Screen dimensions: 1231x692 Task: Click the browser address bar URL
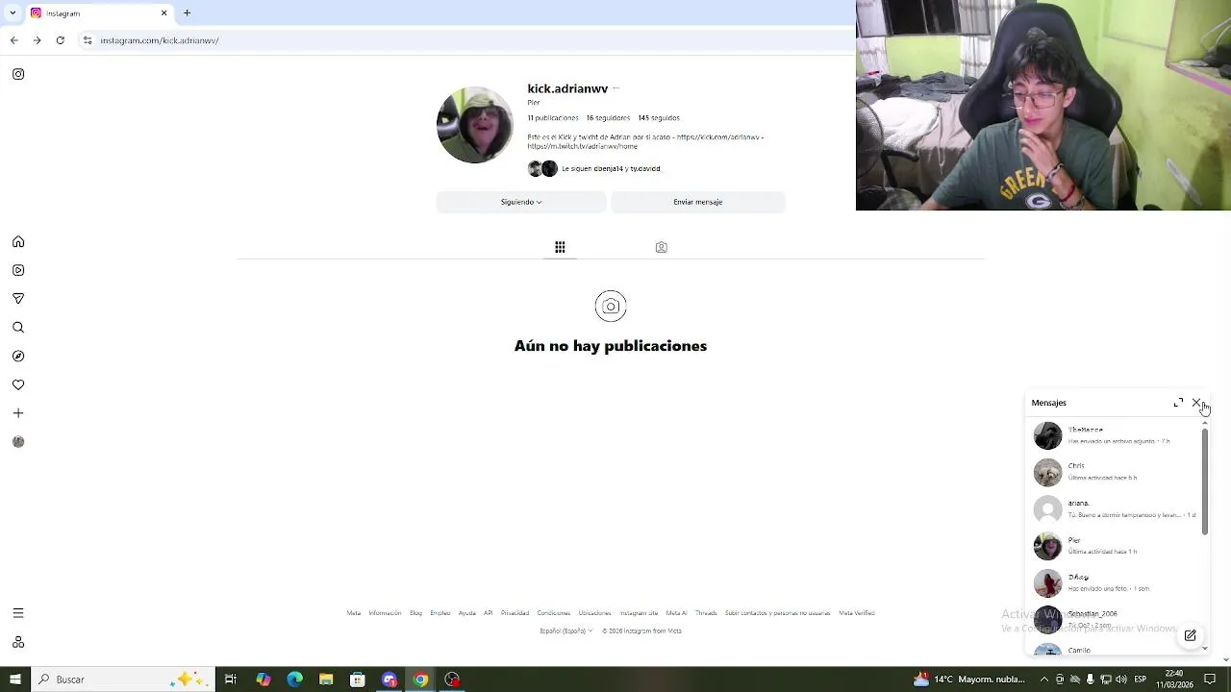(x=160, y=40)
